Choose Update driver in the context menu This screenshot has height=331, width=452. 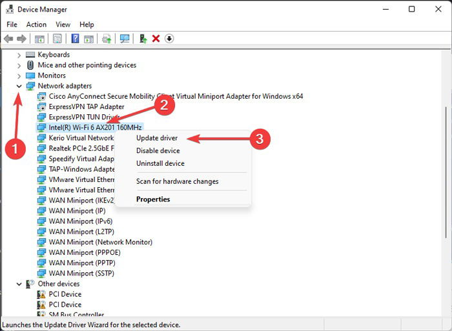pyautogui.click(x=157, y=138)
